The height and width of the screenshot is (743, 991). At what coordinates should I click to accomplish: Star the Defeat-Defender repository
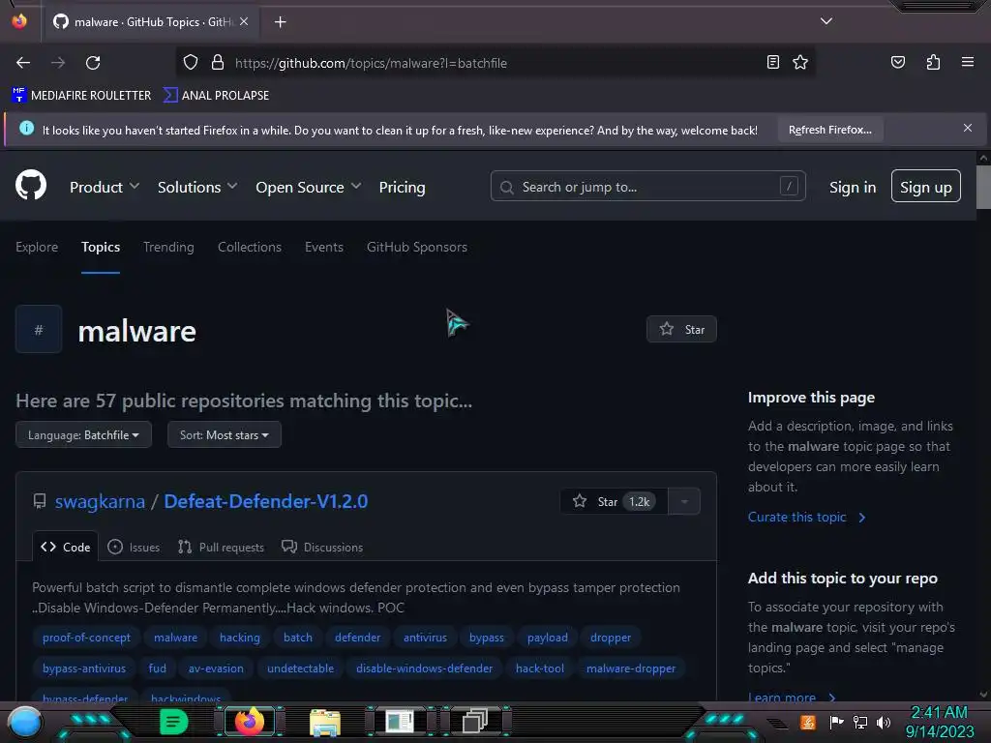click(x=613, y=502)
